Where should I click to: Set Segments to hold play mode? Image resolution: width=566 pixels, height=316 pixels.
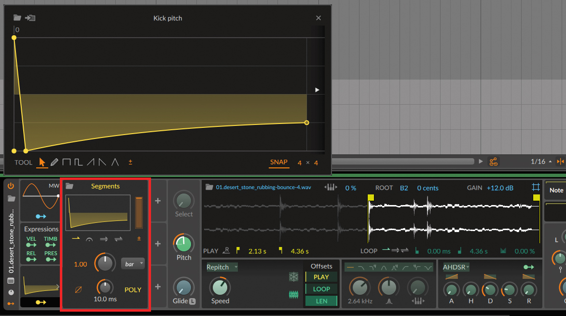tap(89, 239)
